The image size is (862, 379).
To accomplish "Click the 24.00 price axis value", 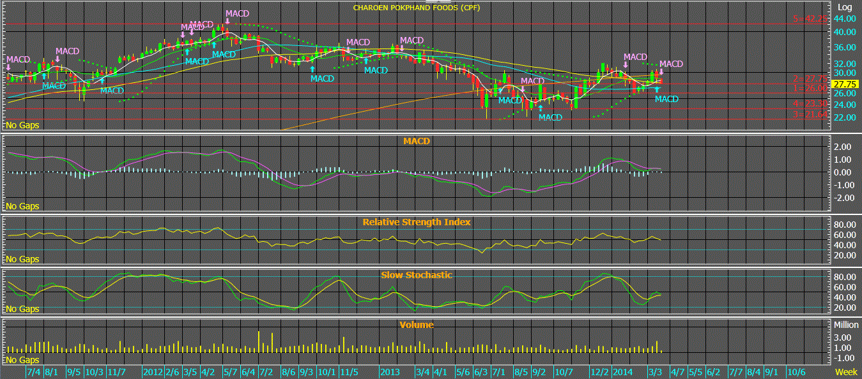I will tap(845, 105).
